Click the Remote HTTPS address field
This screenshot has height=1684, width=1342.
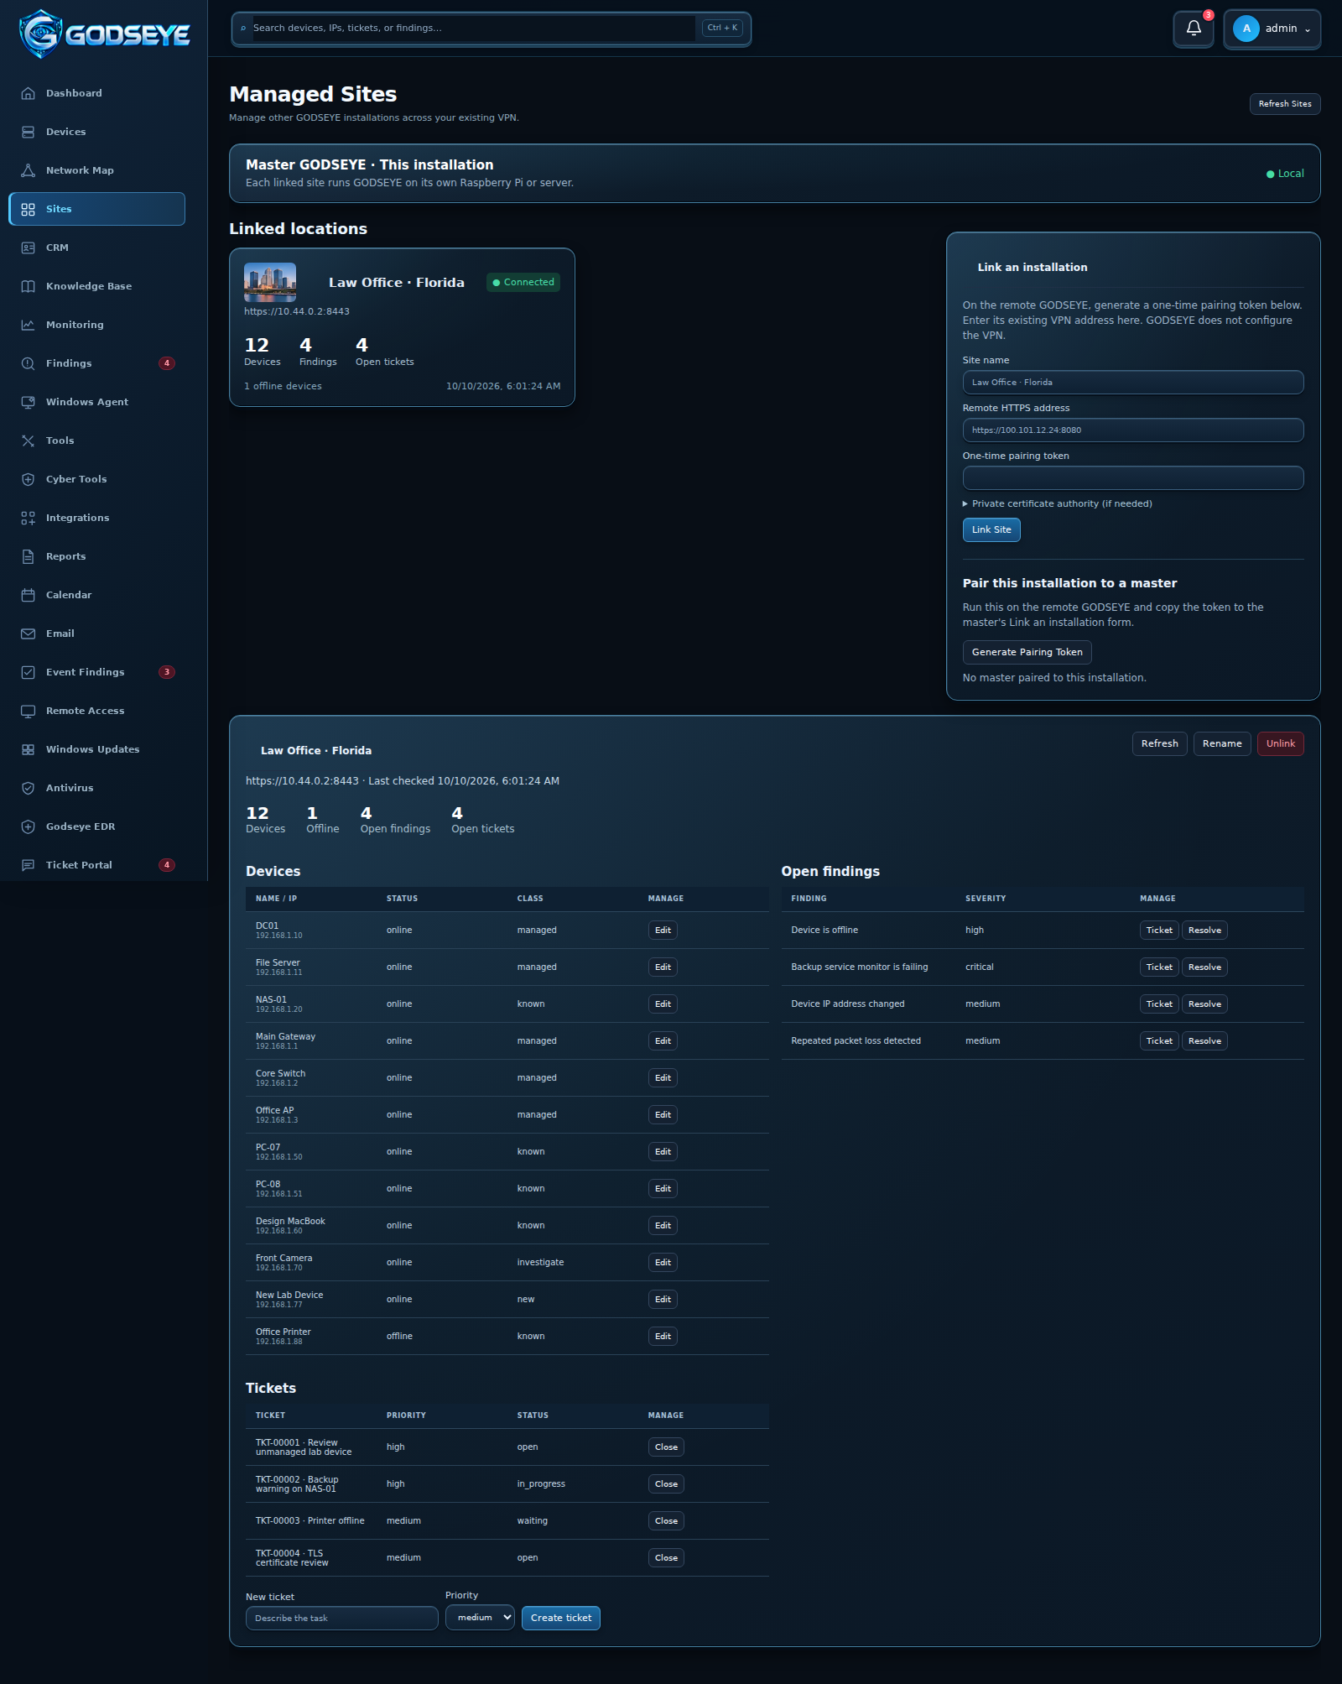pyautogui.click(x=1133, y=430)
